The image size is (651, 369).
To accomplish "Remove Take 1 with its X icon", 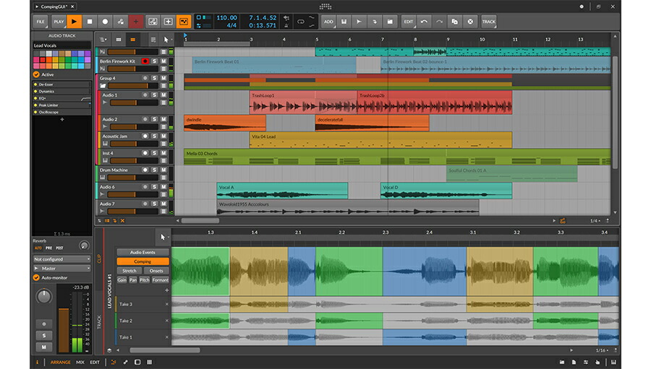I will point(167,337).
